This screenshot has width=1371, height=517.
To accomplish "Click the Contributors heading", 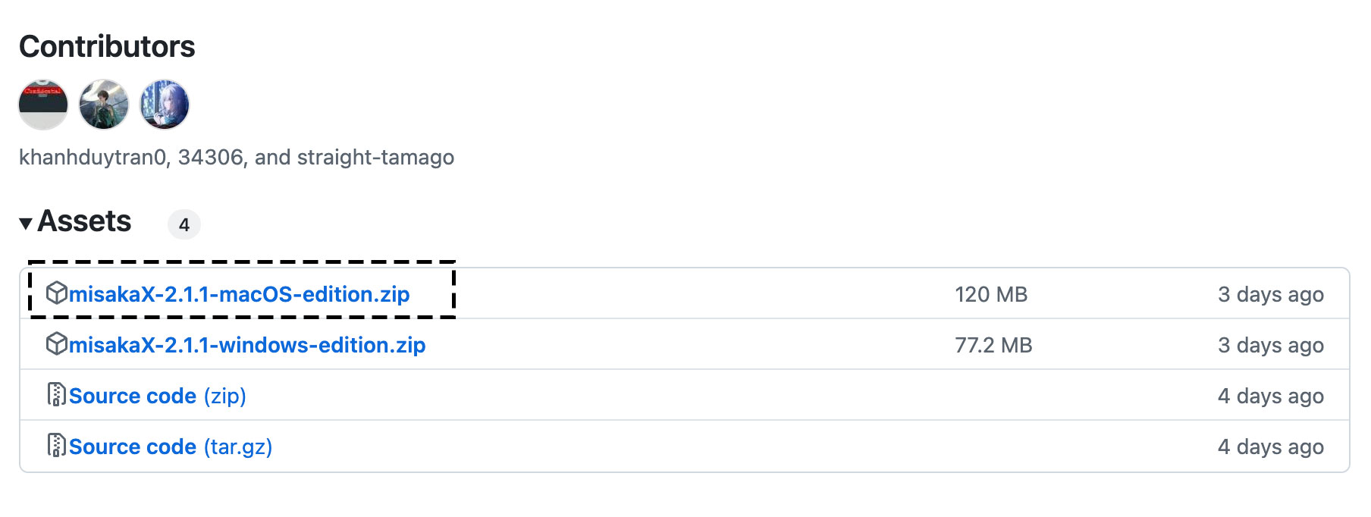I will pyautogui.click(x=107, y=46).
